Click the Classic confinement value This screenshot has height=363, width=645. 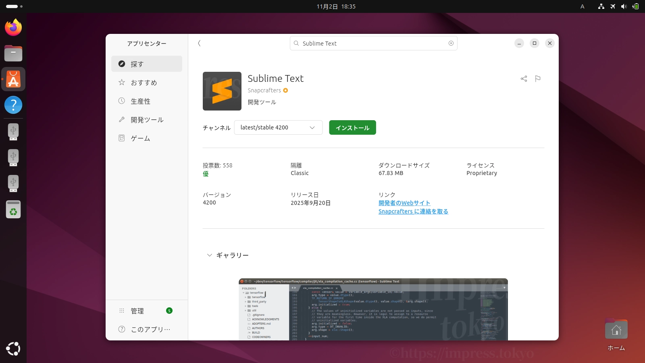click(300, 173)
